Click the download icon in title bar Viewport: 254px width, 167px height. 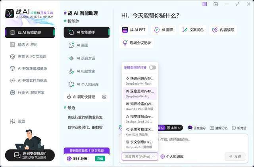(216, 4)
